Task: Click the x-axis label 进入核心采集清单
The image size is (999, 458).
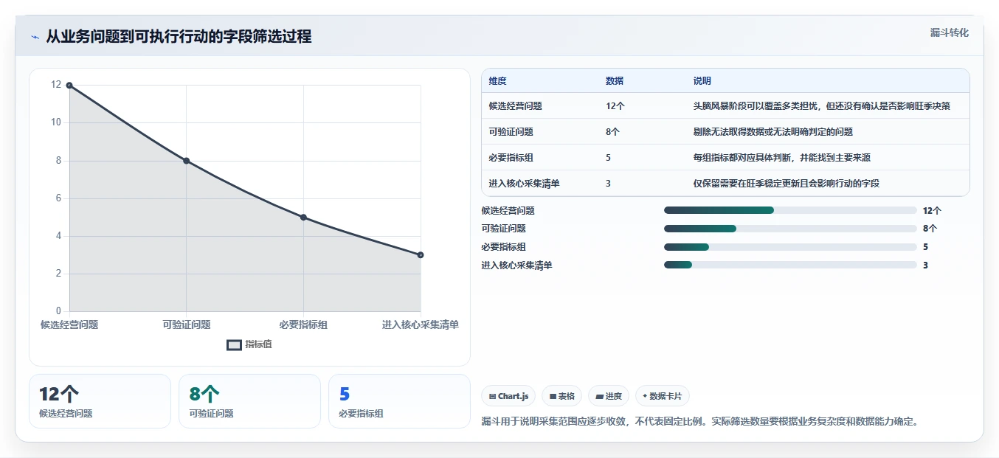Action: 421,325
